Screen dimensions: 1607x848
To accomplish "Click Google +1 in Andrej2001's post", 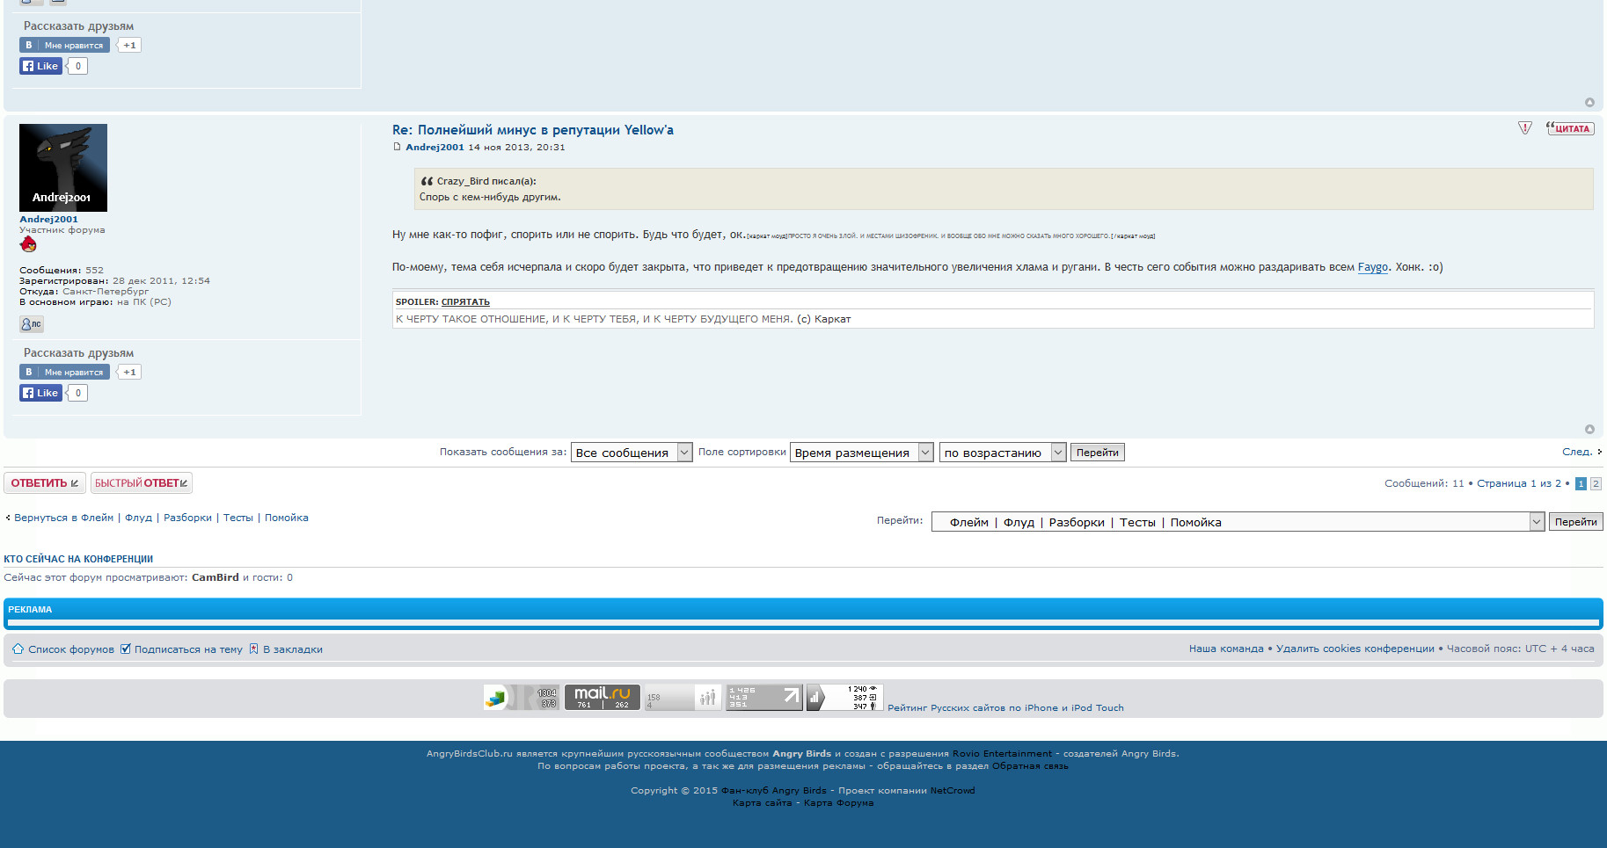I will click(129, 372).
